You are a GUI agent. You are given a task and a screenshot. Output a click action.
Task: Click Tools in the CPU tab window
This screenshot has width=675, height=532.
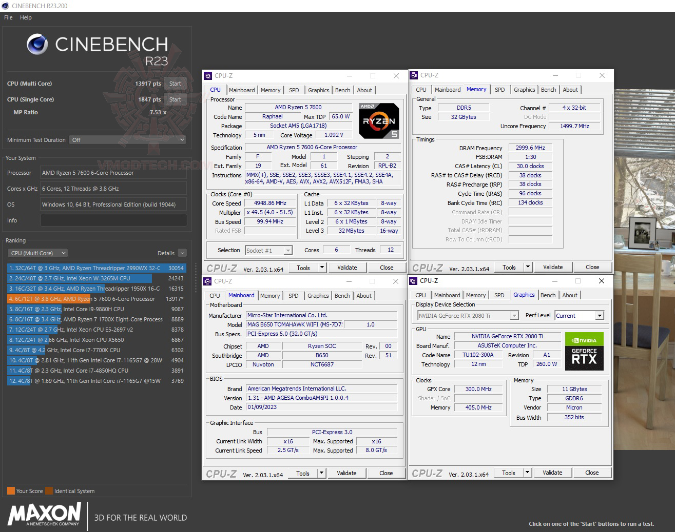point(303,268)
